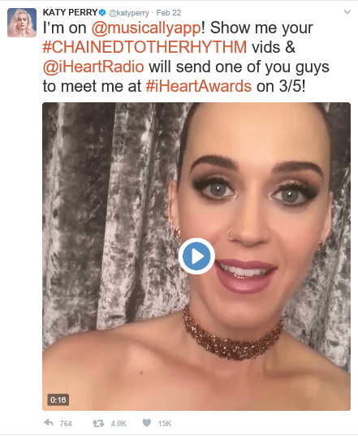Play the Katy Perry video
This screenshot has width=358, height=436.
pos(196,256)
